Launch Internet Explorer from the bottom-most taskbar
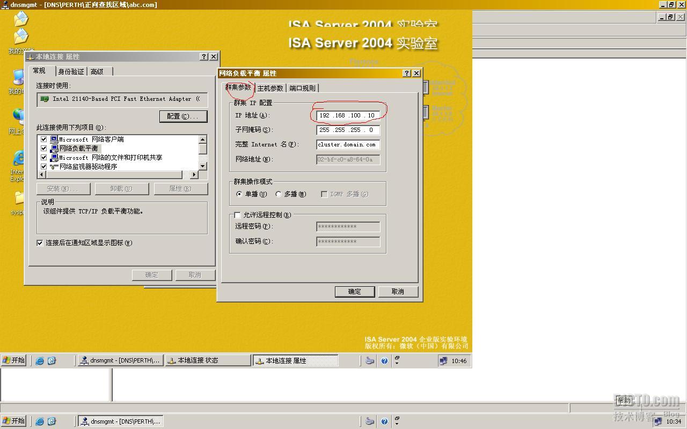687x429 pixels. [x=40, y=421]
